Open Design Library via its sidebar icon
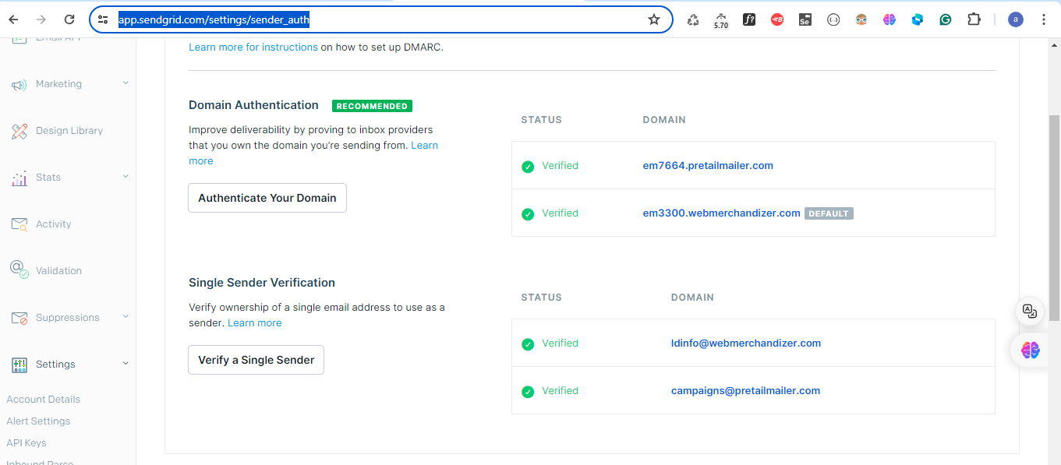 tap(19, 130)
